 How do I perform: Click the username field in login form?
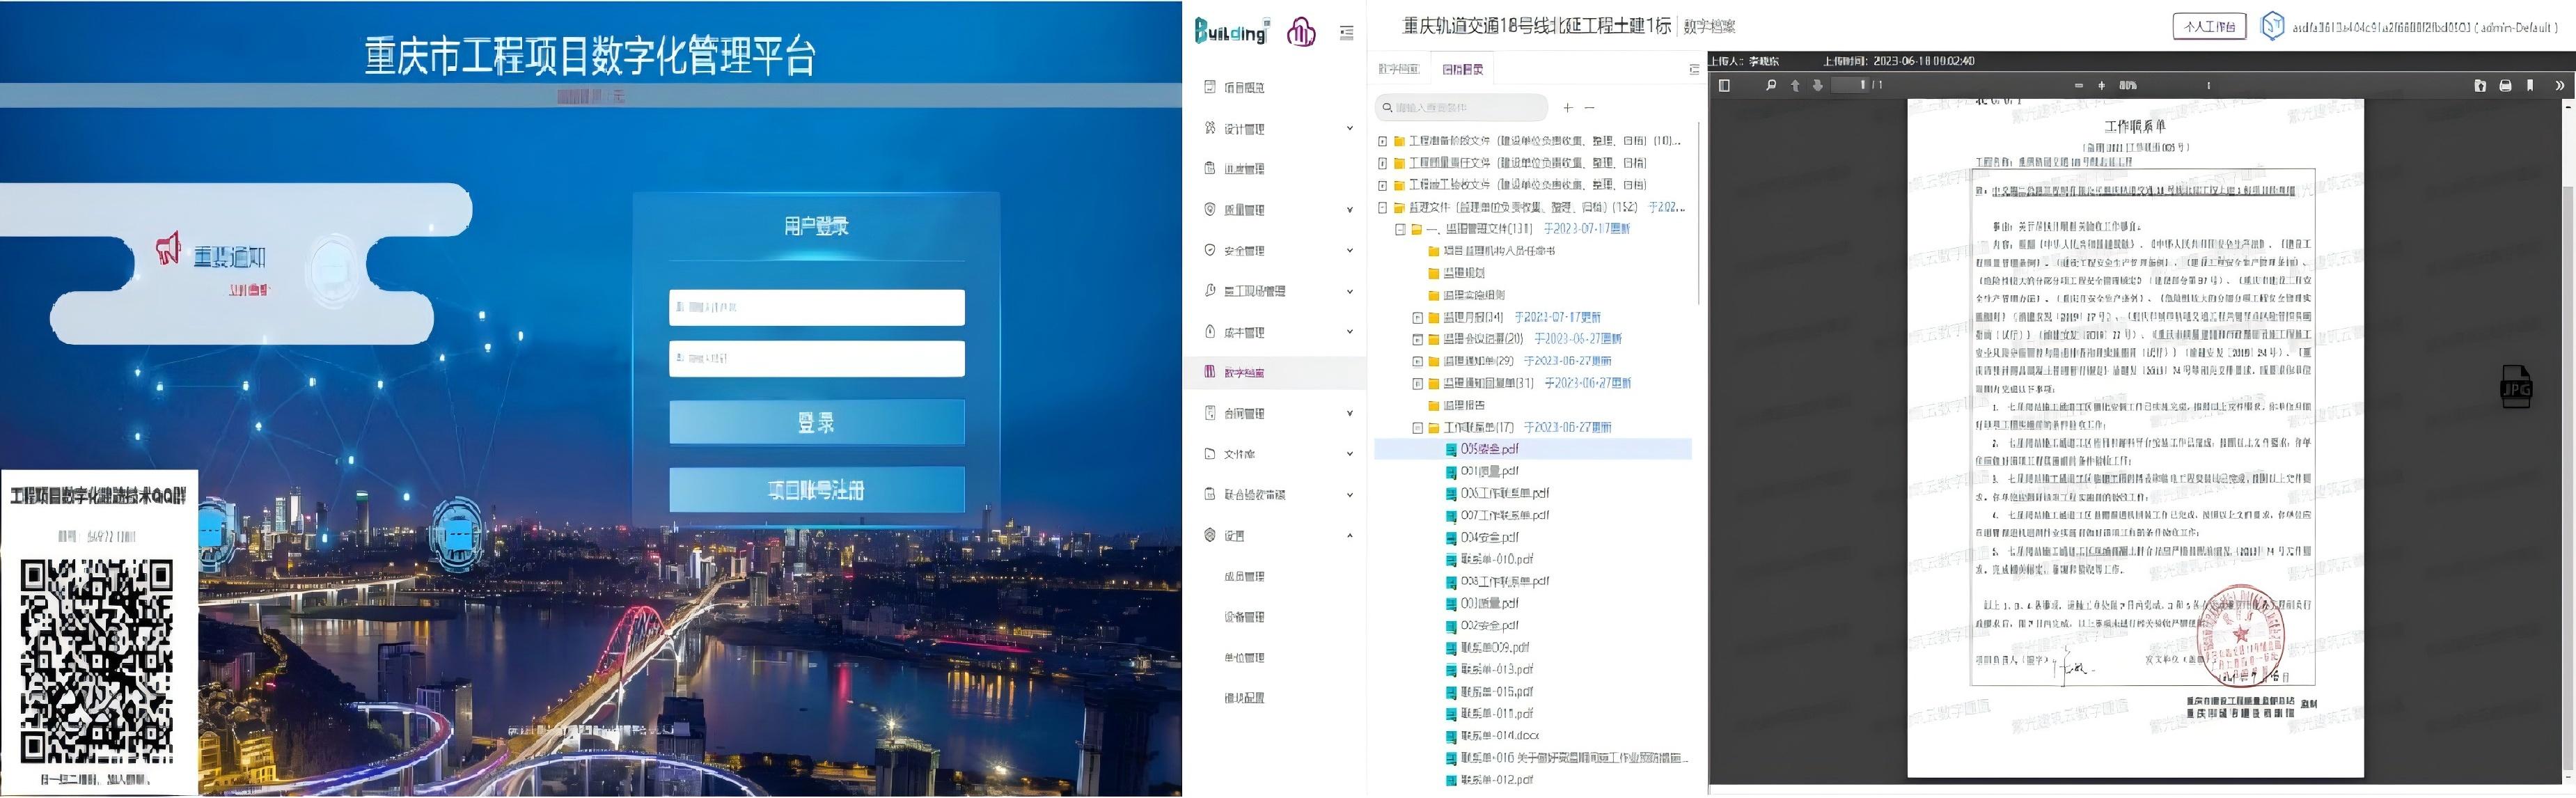(x=816, y=308)
